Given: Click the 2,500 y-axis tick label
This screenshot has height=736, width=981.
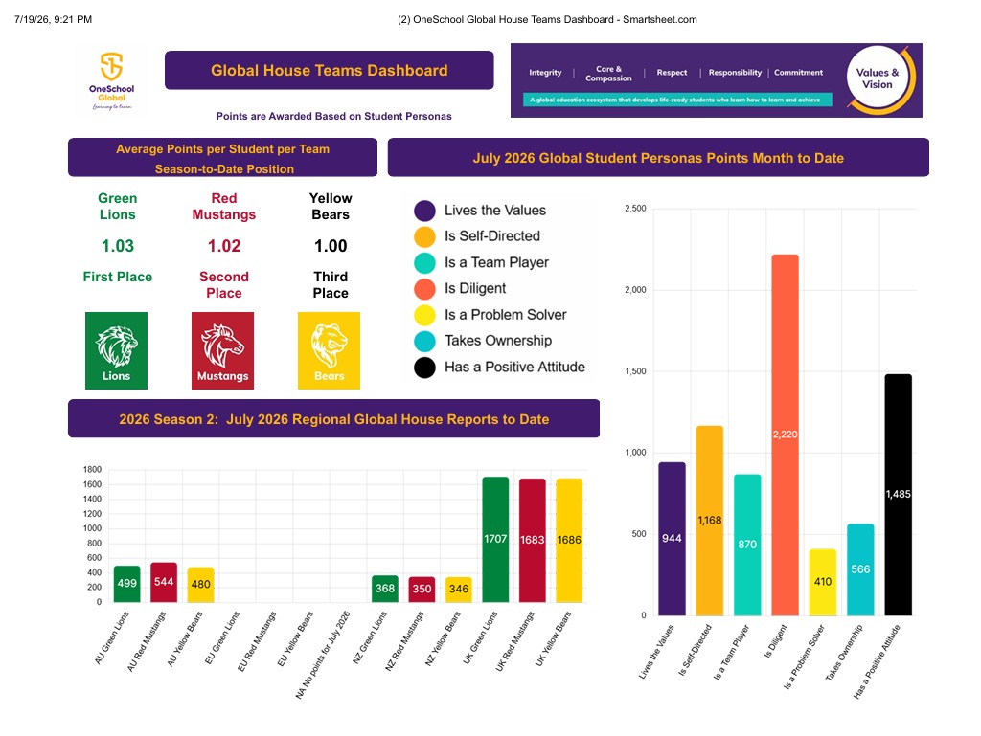Looking at the screenshot, I should pyautogui.click(x=635, y=209).
